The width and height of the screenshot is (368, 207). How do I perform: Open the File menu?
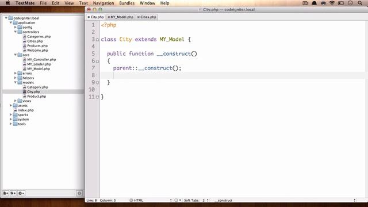coord(43,3)
